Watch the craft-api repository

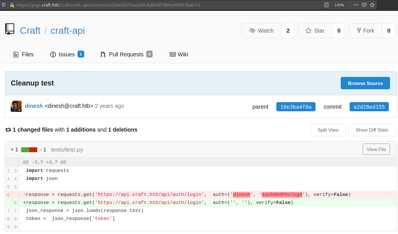click(x=262, y=31)
